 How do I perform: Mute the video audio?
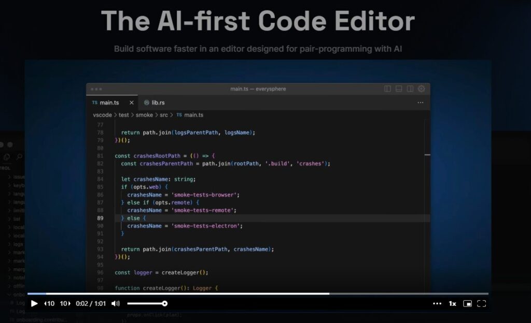116,303
